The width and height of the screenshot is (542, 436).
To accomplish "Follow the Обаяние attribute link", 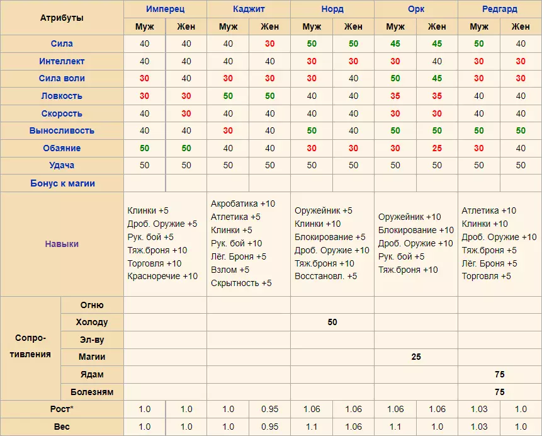I will [x=62, y=148].
